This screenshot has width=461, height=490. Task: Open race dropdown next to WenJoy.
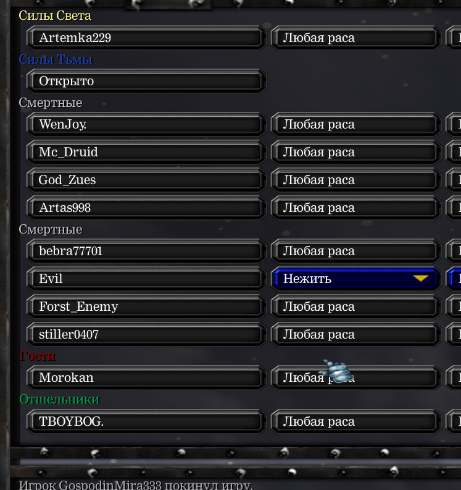(x=356, y=124)
